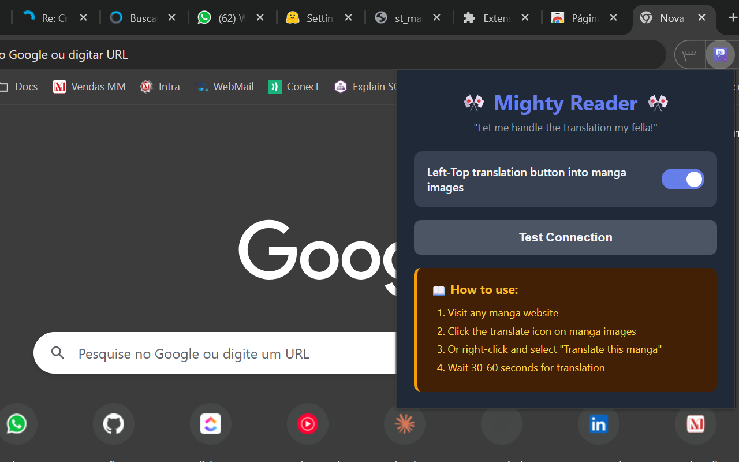Open a new tab with plus button

coord(733,18)
